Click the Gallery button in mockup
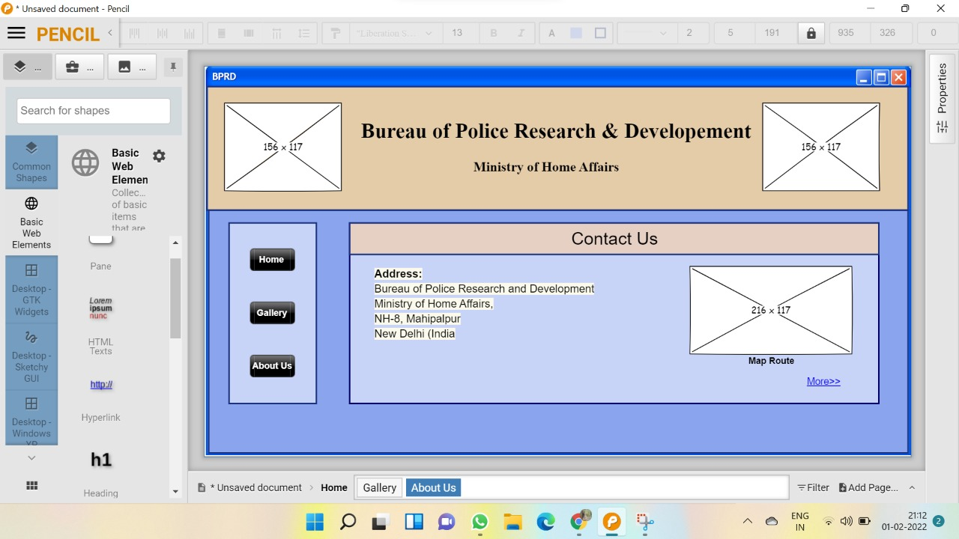Image resolution: width=959 pixels, height=539 pixels. click(x=272, y=313)
